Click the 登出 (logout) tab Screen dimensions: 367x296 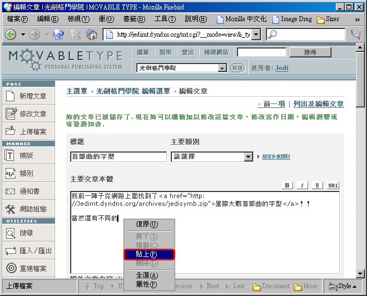click(x=188, y=52)
